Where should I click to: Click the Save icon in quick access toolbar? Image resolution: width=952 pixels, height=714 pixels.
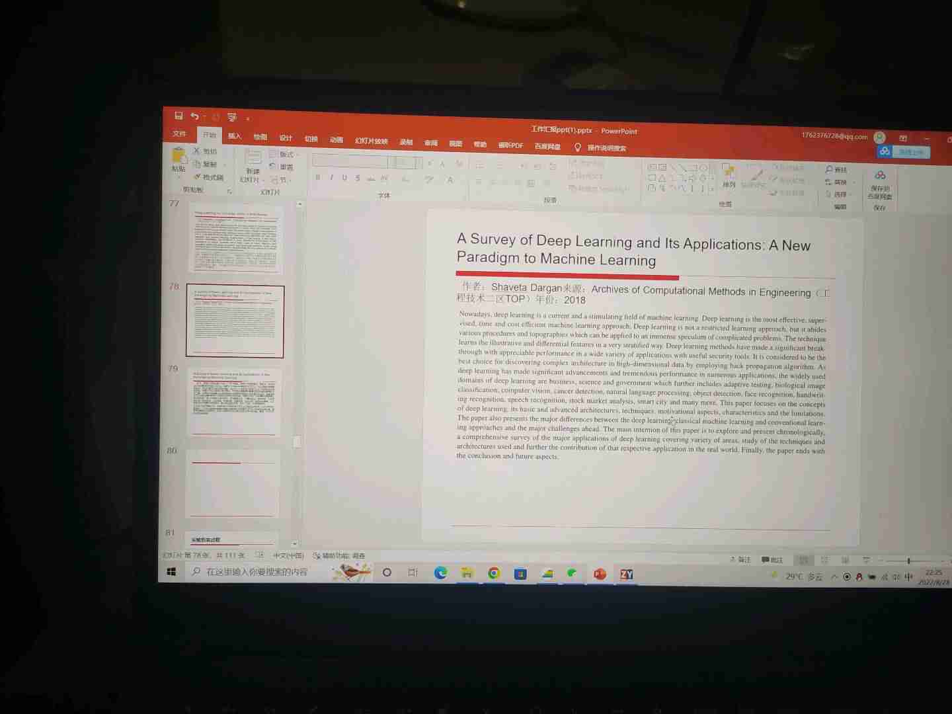click(x=178, y=116)
